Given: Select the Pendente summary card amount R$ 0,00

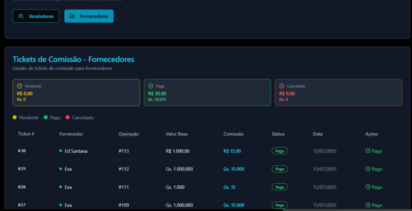Looking at the screenshot, I should [x=25, y=93].
